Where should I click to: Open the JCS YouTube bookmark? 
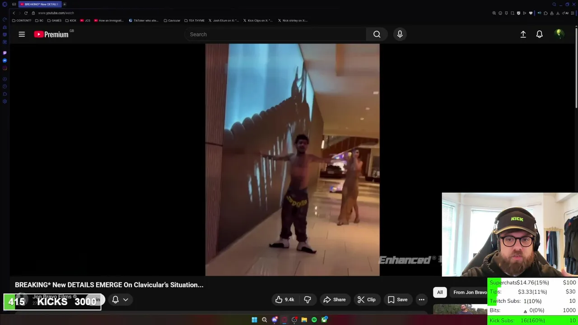coord(85,20)
